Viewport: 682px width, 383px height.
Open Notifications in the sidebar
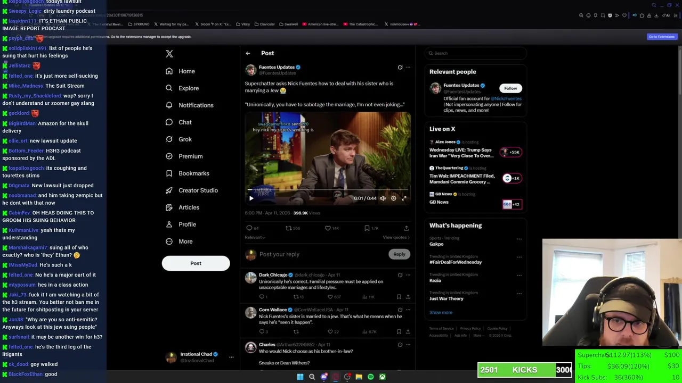pyautogui.click(x=190, y=105)
